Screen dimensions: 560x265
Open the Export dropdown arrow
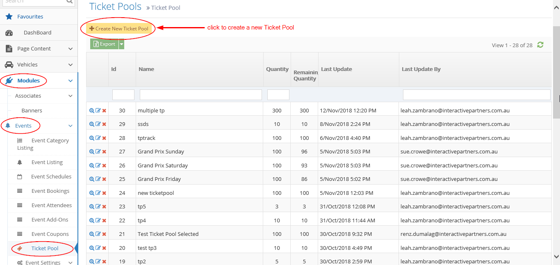121,44
